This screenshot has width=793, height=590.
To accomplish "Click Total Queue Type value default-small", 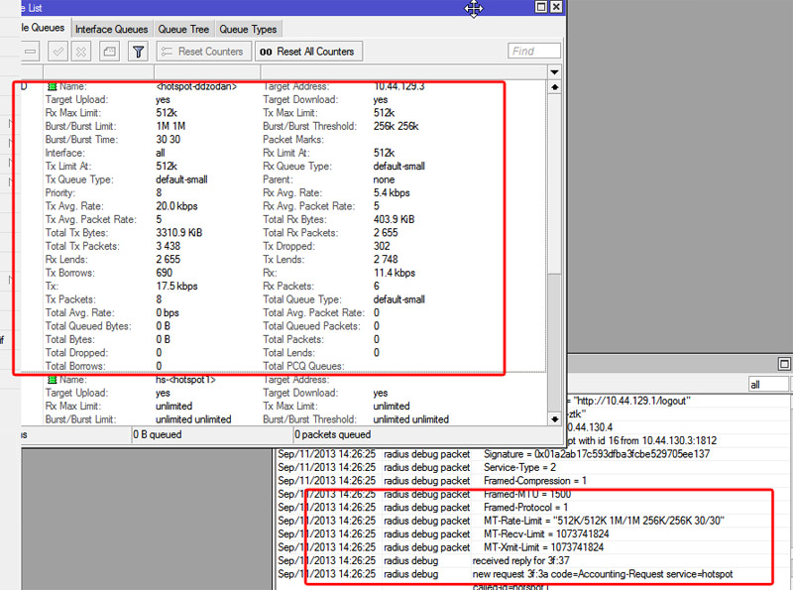I will click(x=399, y=299).
